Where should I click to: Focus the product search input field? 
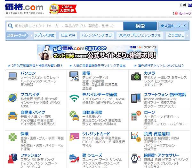[x=65, y=26]
